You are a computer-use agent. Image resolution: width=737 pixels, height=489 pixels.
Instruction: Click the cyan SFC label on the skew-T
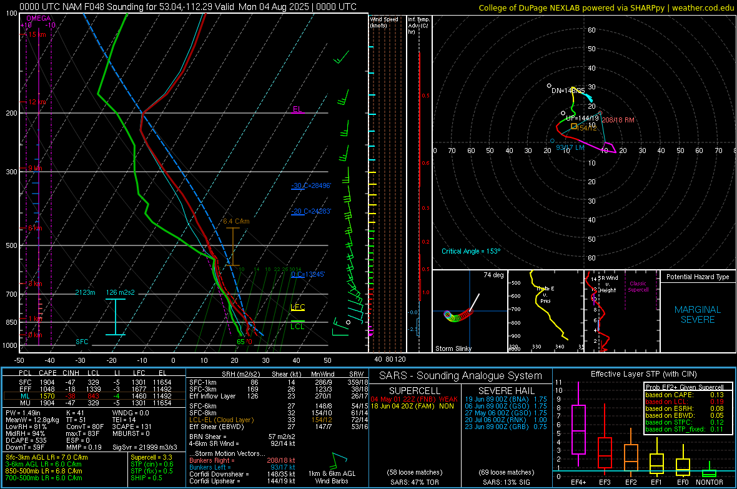pyautogui.click(x=82, y=342)
